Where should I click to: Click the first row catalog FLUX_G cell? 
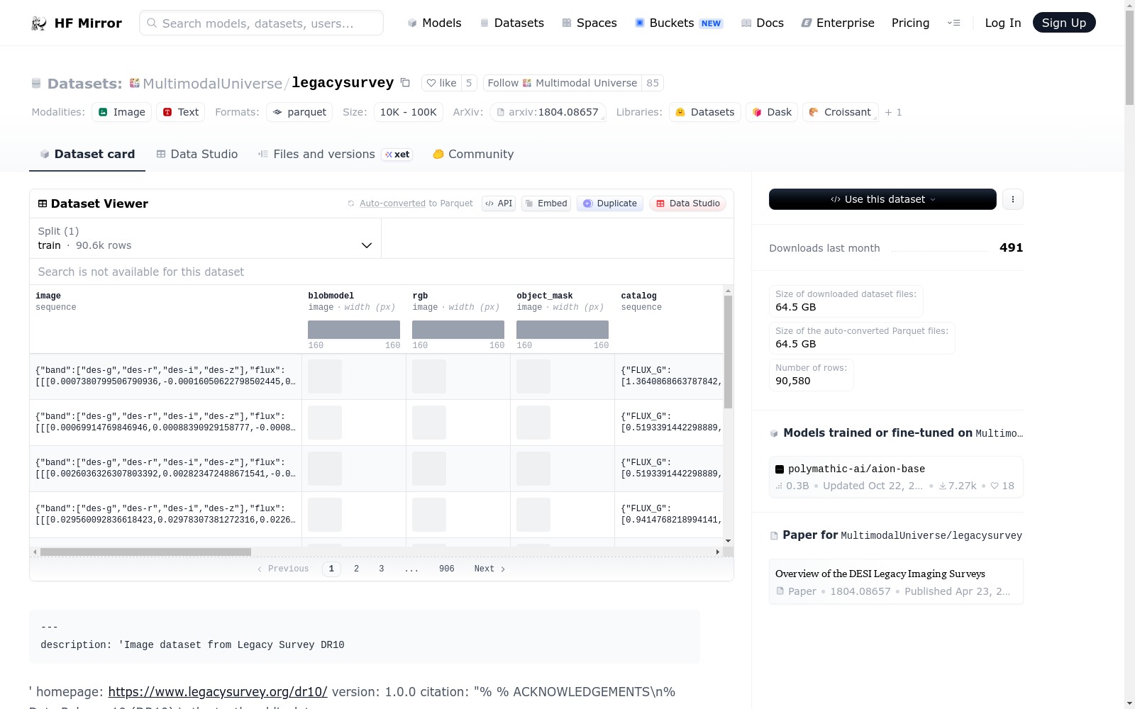click(670, 376)
